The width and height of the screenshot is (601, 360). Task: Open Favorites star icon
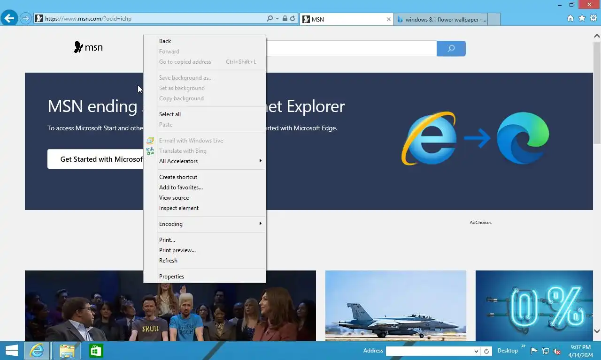(582, 18)
